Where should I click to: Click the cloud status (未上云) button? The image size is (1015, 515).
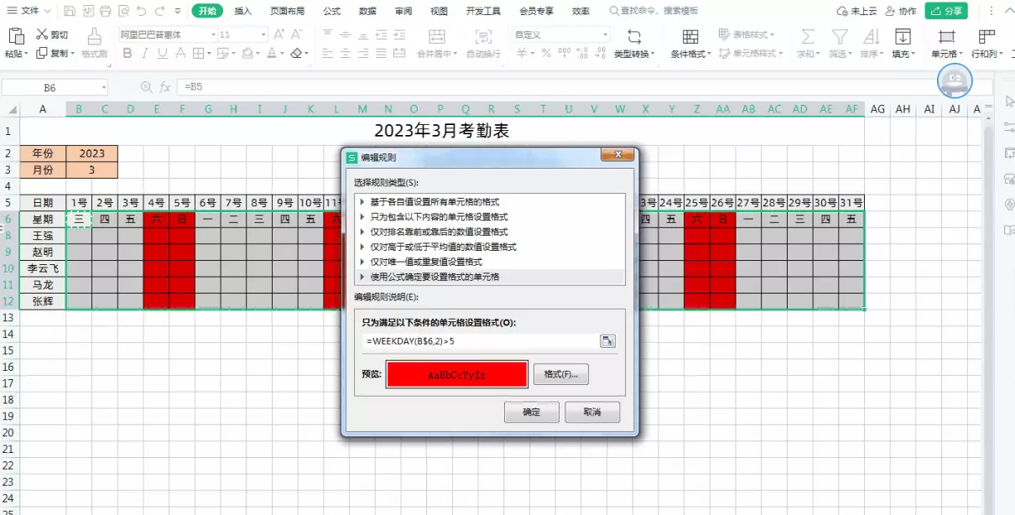(x=857, y=11)
